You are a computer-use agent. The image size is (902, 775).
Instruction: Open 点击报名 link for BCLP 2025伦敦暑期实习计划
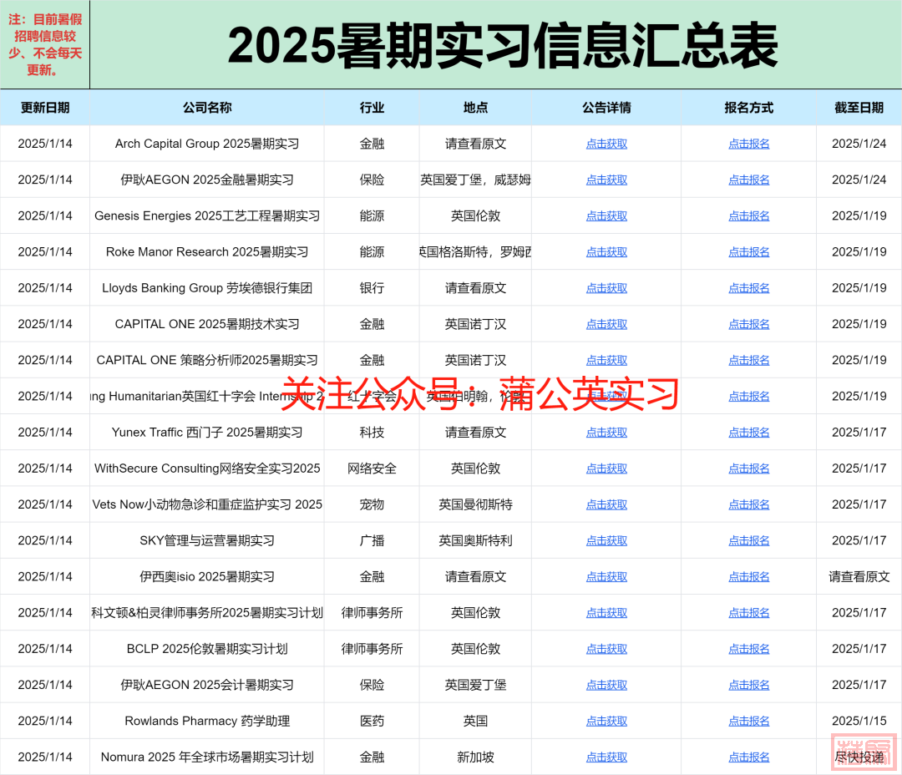748,649
